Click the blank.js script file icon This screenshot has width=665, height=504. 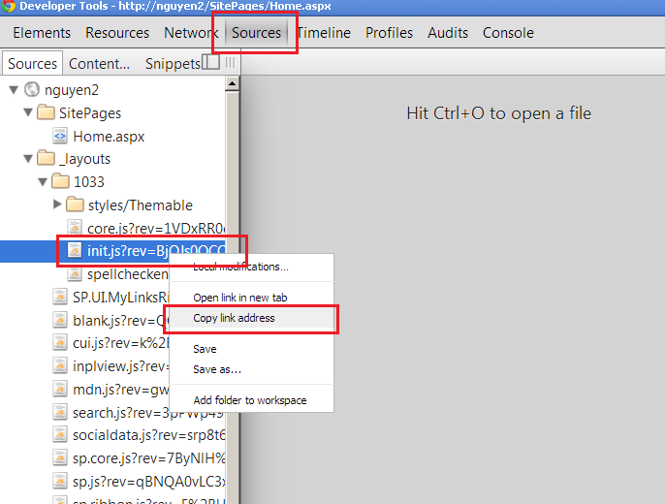pyautogui.click(x=61, y=321)
